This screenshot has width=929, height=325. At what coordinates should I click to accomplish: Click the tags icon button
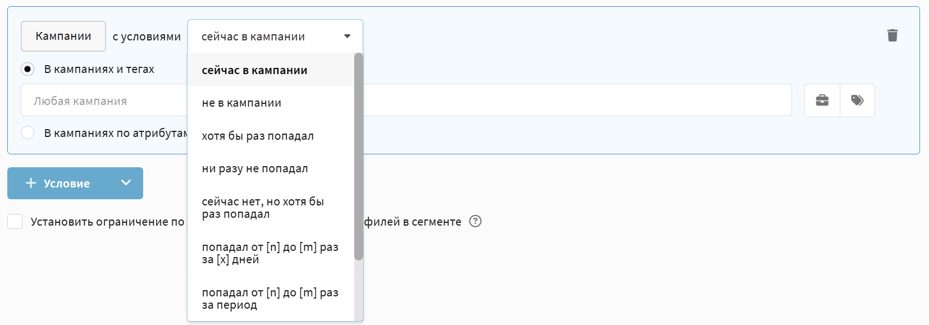(857, 100)
